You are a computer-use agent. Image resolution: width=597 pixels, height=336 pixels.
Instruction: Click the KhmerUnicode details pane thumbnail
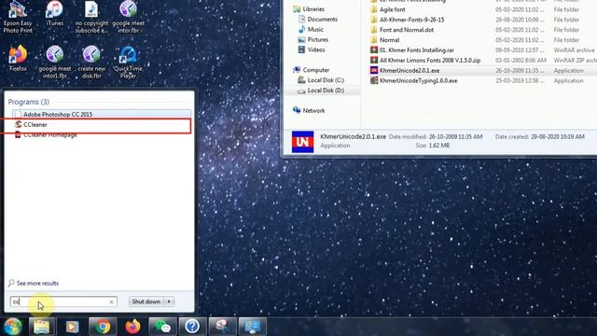click(x=302, y=142)
